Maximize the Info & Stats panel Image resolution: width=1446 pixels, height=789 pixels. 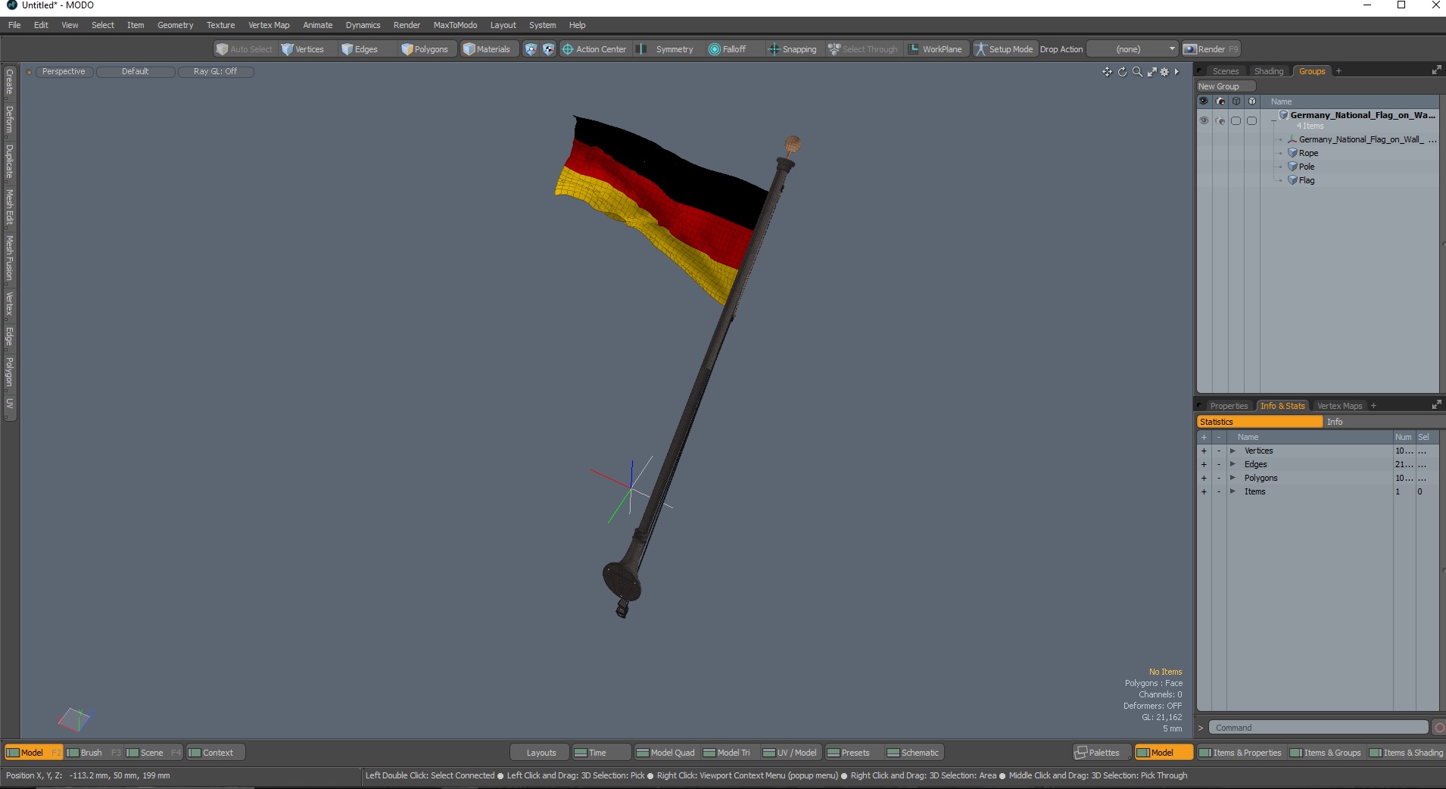pyautogui.click(x=1436, y=405)
